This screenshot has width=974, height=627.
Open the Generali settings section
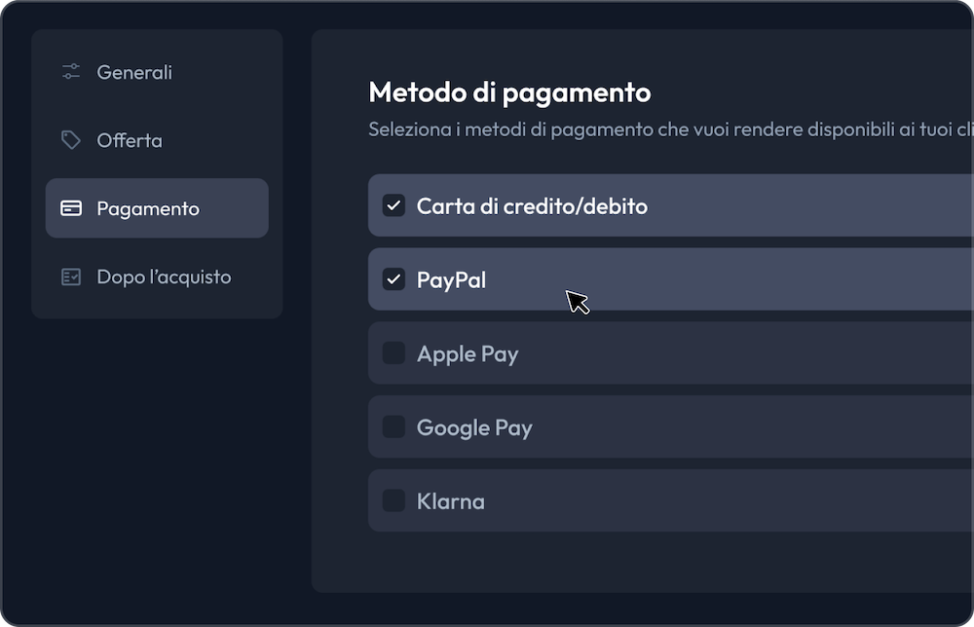pos(157,72)
